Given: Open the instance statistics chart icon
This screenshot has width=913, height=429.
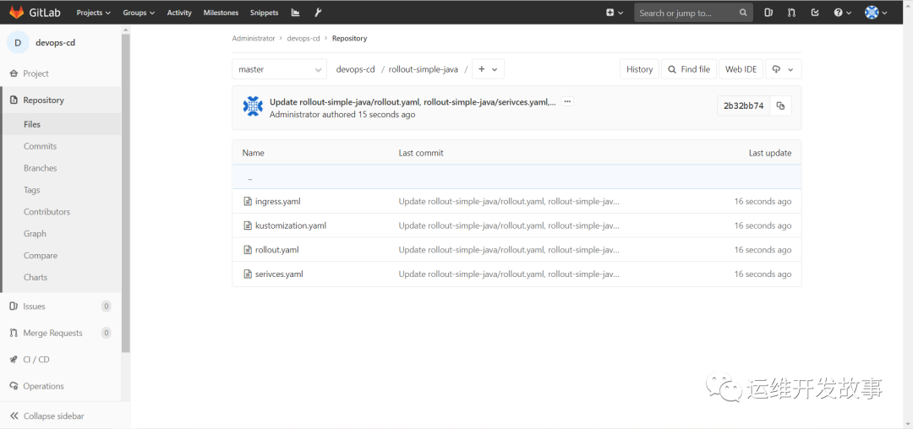Looking at the screenshot, I should (295, 12).
